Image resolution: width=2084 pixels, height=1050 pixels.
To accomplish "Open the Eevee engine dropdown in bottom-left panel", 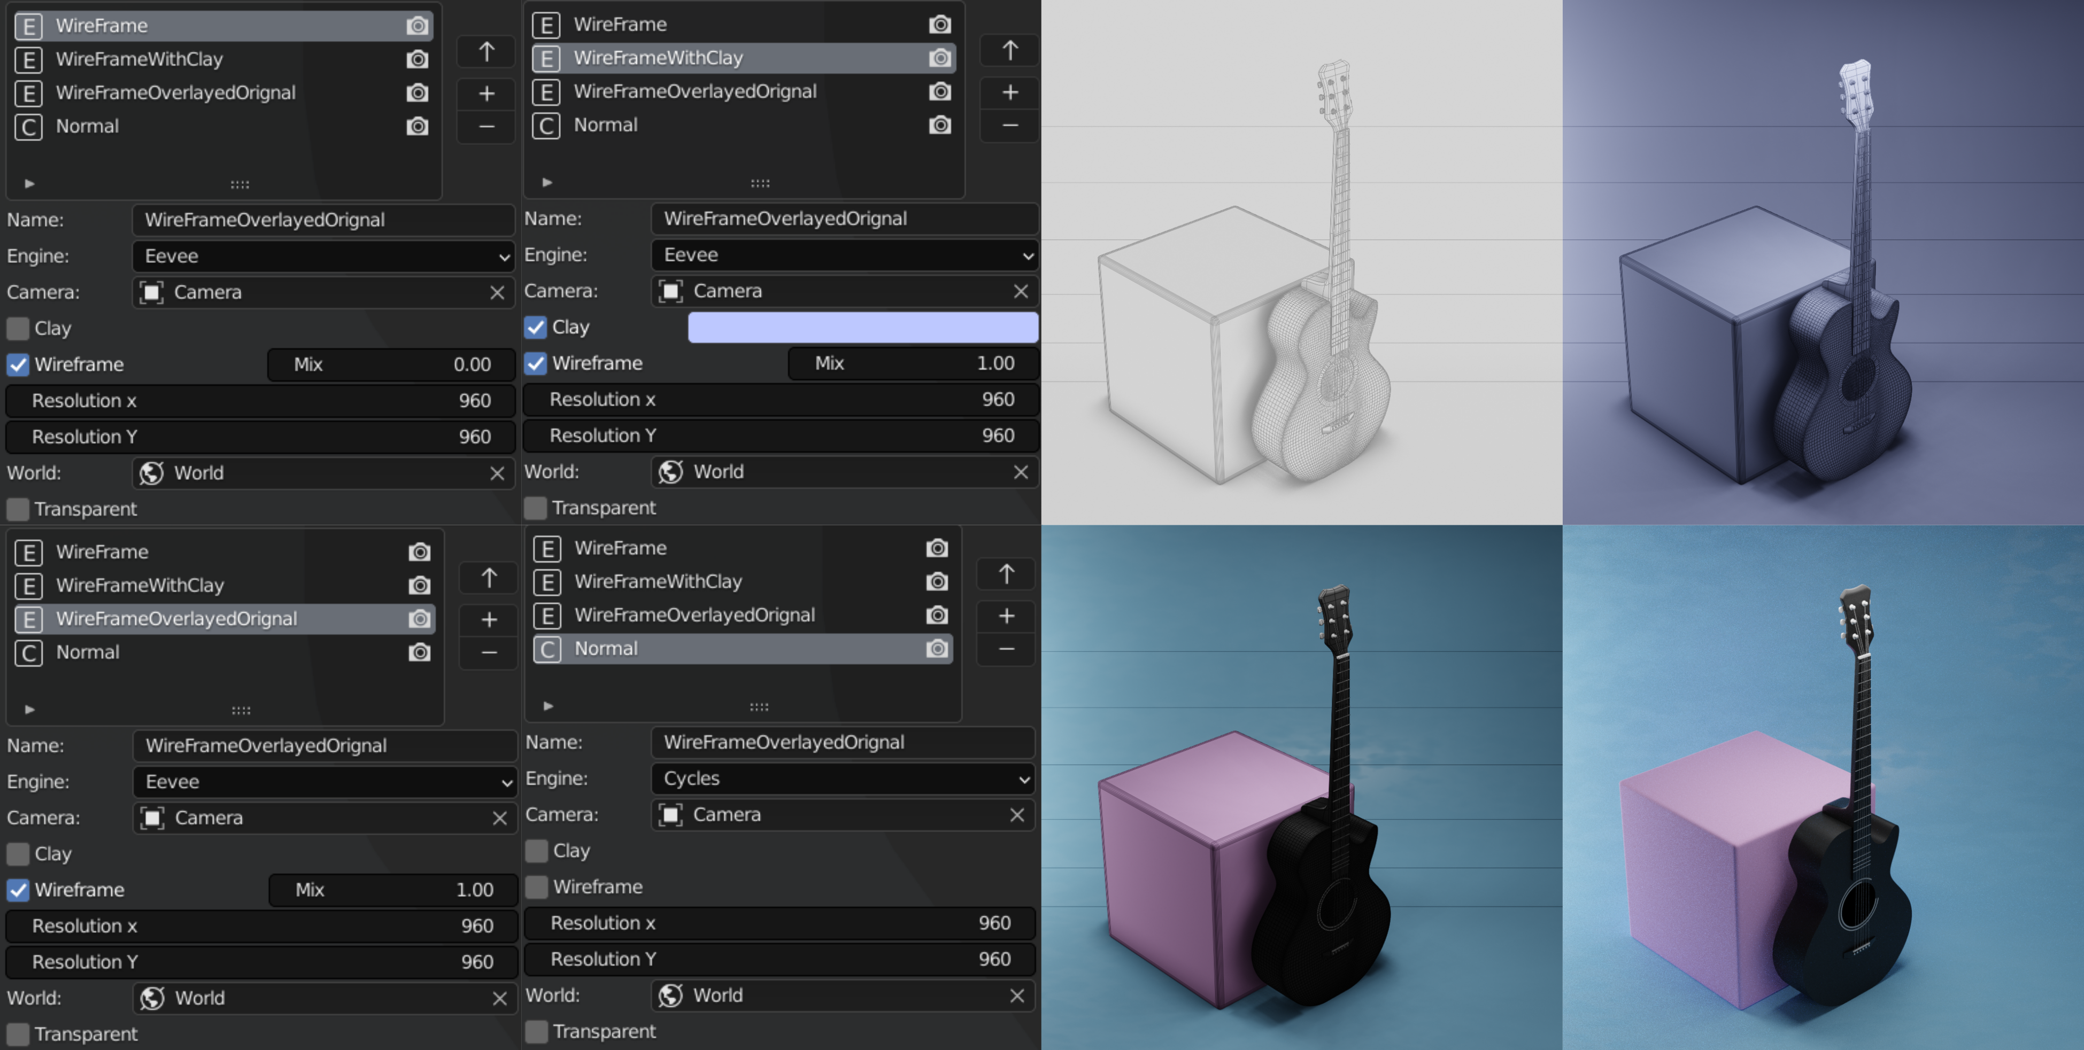I will point(325,782).
